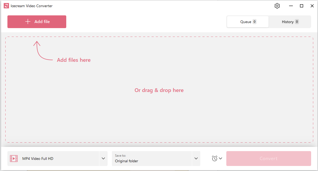Select the Save to Original folder field
Viewport: 318px width, 171px height.
coord(152,159)
